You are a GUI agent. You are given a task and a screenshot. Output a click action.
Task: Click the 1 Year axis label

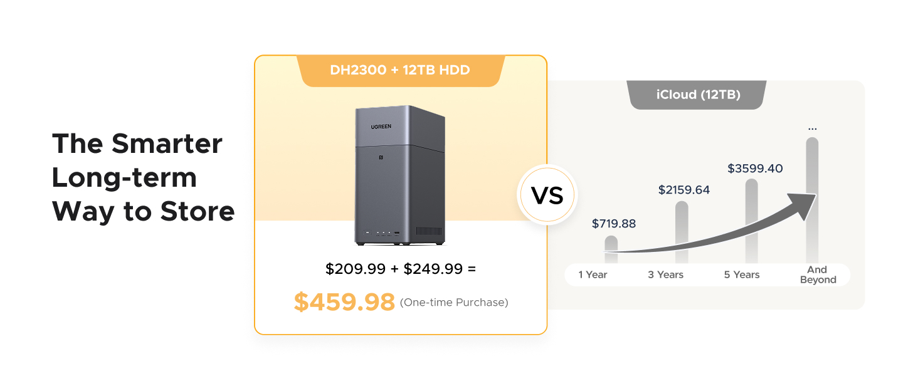pos(593,274)
